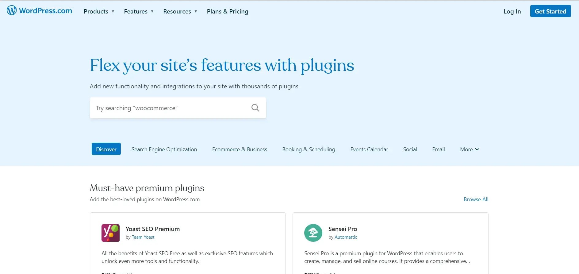
Task: Click the "Must-have premium plugins" heading
Action: [147, 188]
